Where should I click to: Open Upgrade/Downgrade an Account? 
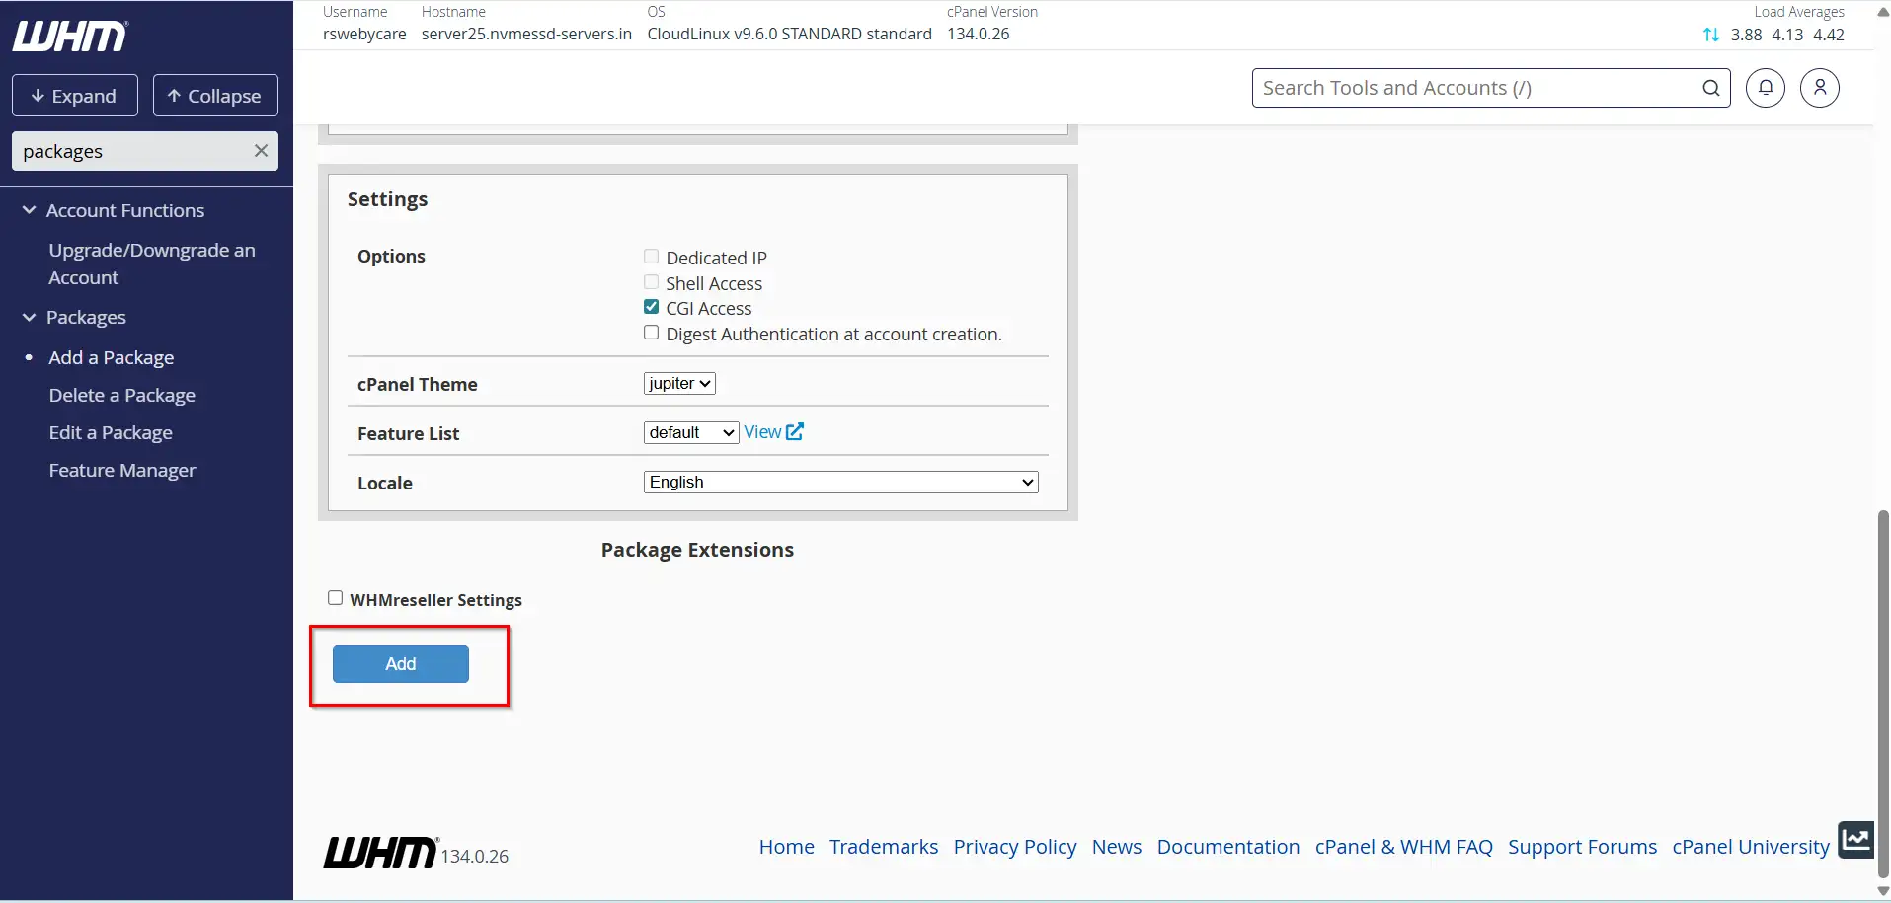pos(152,263)
